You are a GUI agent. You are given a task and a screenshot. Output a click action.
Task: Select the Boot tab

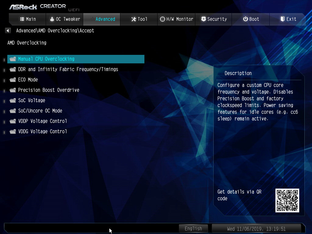251,19
